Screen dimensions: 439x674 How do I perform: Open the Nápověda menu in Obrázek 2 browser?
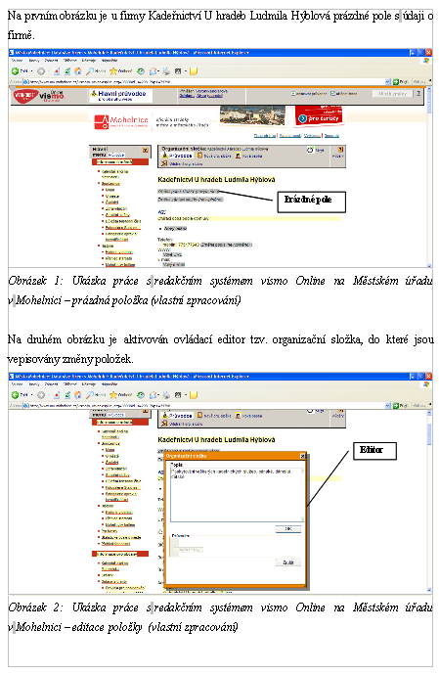click(110, 383)
